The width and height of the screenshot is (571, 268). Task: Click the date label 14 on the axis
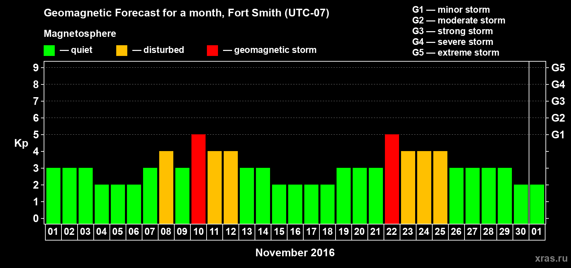click(263, 231)
